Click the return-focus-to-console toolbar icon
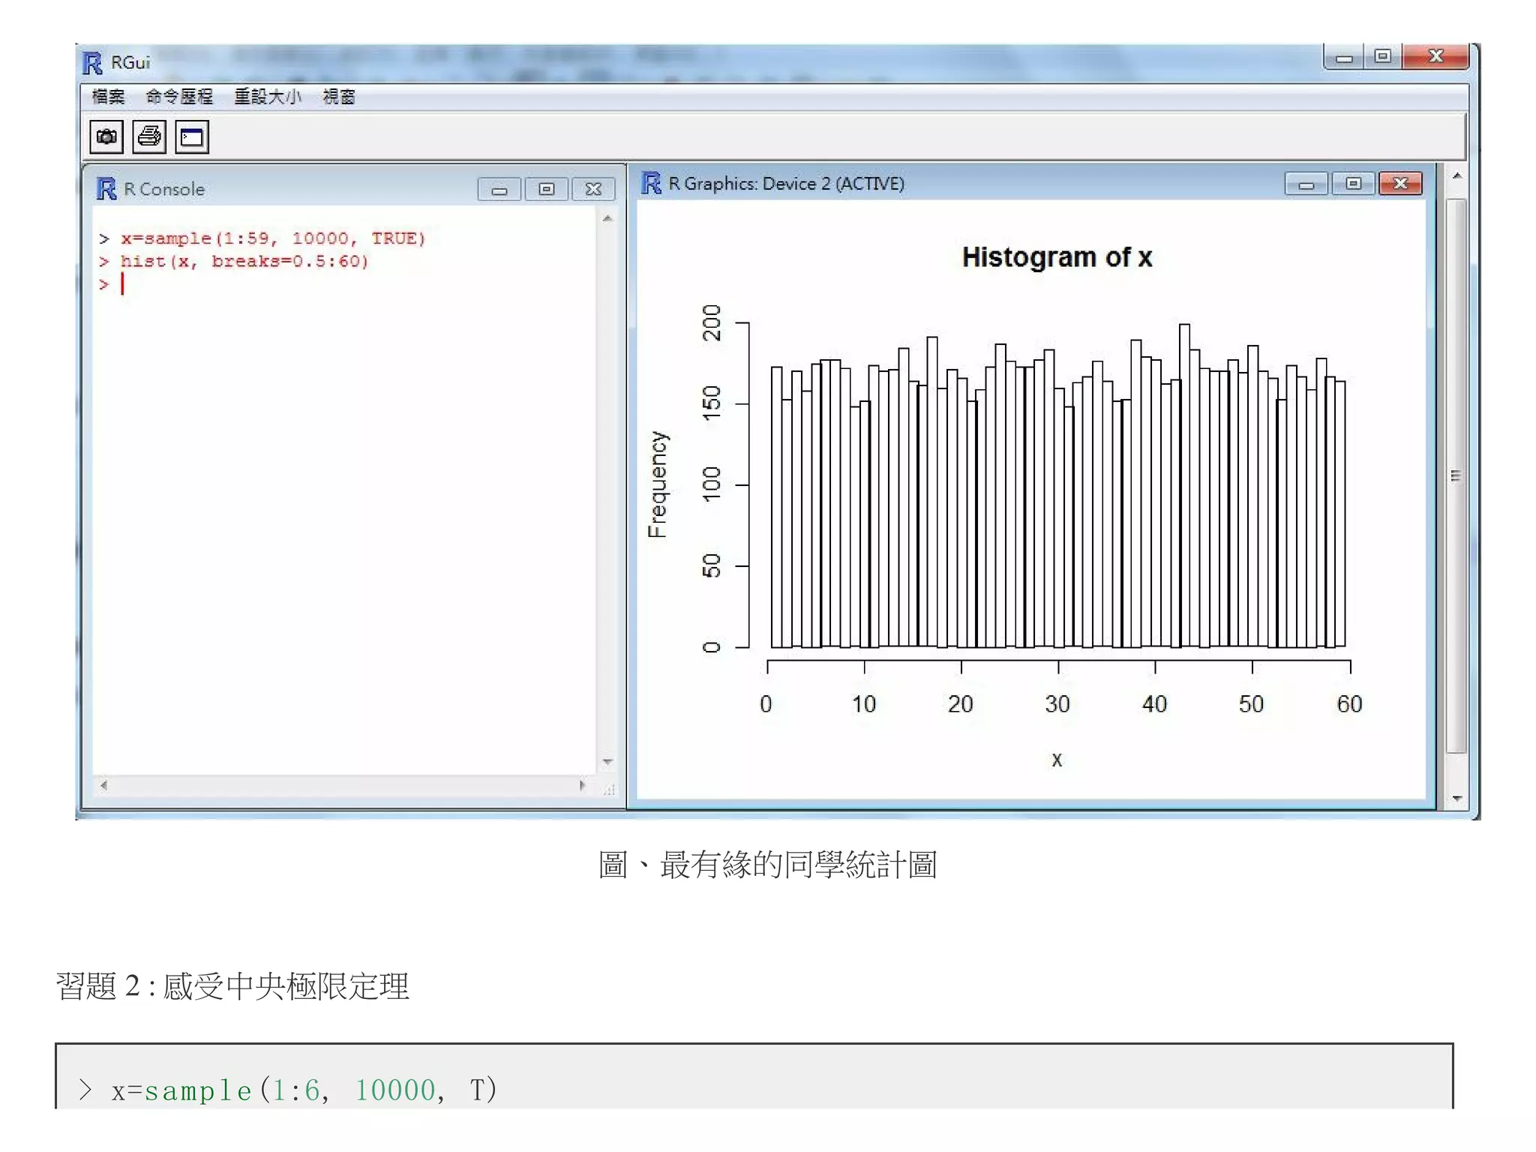1536x1152 pixels. coord(192,137)
